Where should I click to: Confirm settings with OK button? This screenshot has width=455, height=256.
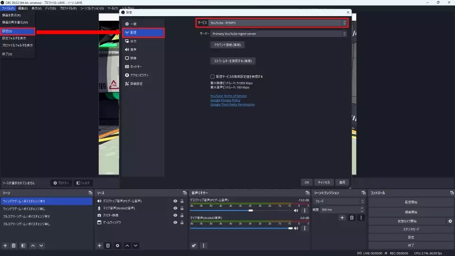click(307, 182)
